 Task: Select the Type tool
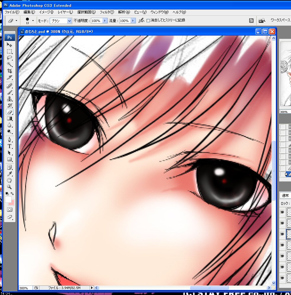pyautogui.click(x=9, y=146)
